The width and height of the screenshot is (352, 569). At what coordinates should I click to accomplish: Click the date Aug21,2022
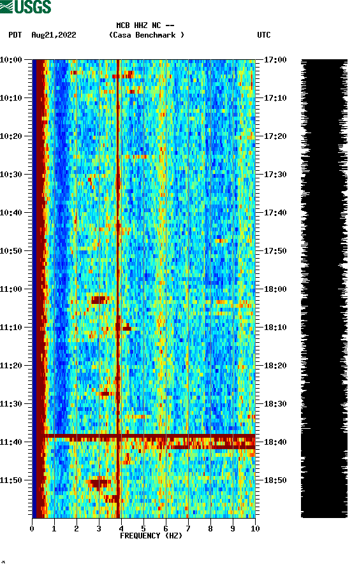point(54,35)
